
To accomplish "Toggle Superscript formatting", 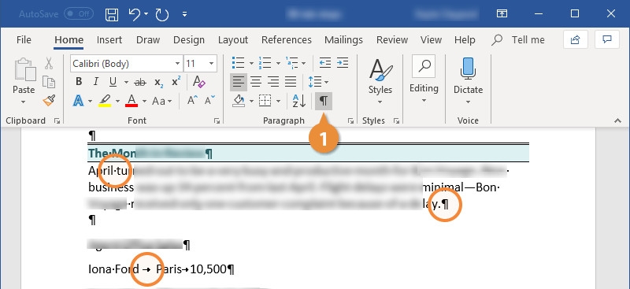I will [x=176, y=82].
